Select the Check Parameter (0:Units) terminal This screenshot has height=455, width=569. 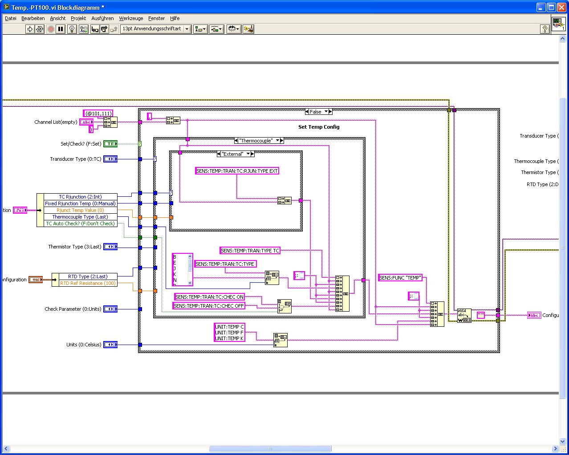click(x=110, y=309)
